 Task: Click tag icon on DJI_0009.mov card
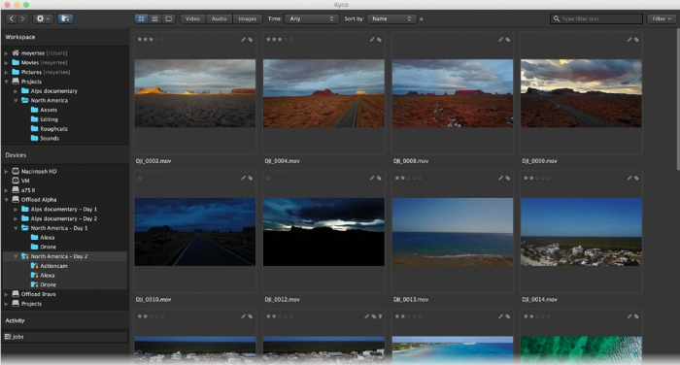pyautogui.click(x=636, y=40)
